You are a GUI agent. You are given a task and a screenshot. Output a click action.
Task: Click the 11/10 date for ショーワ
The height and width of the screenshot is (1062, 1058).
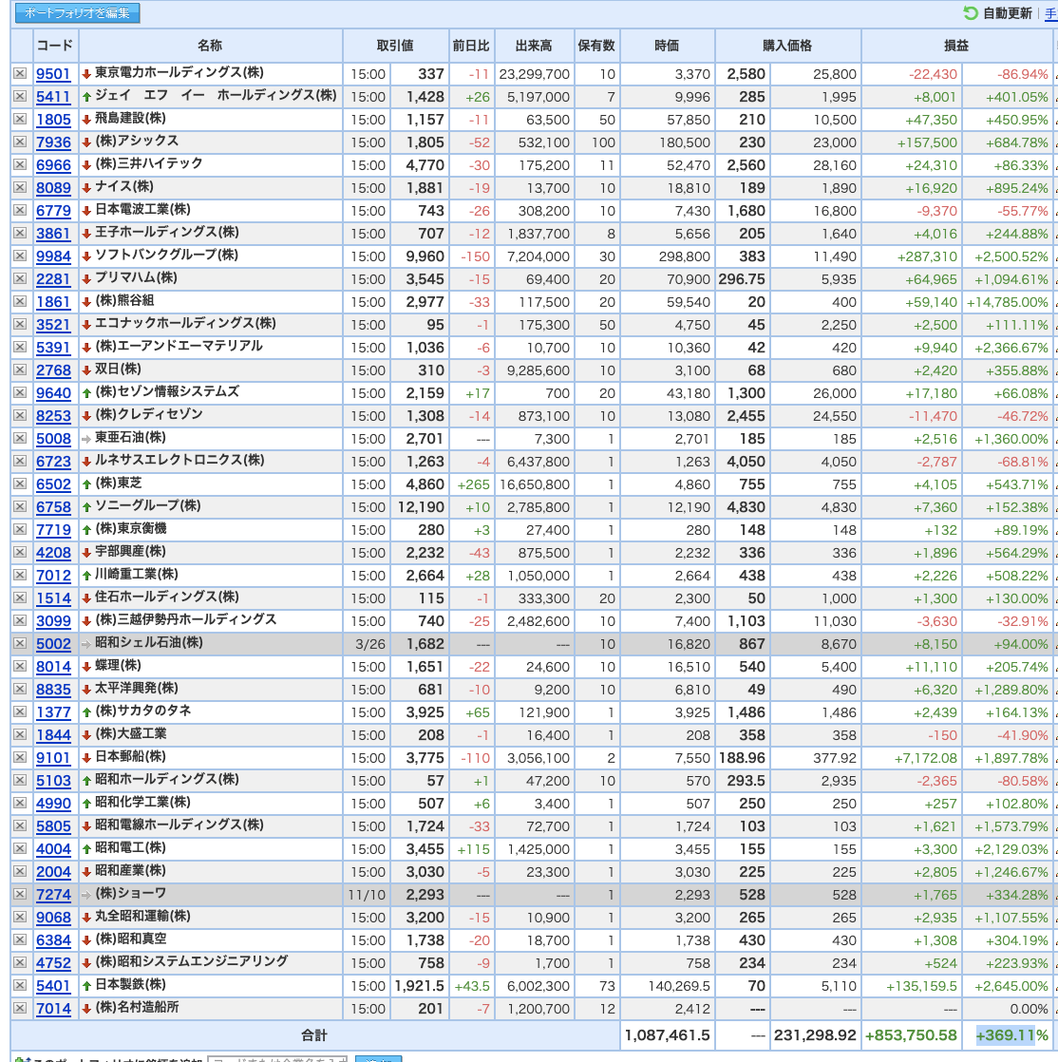point(368,894)
